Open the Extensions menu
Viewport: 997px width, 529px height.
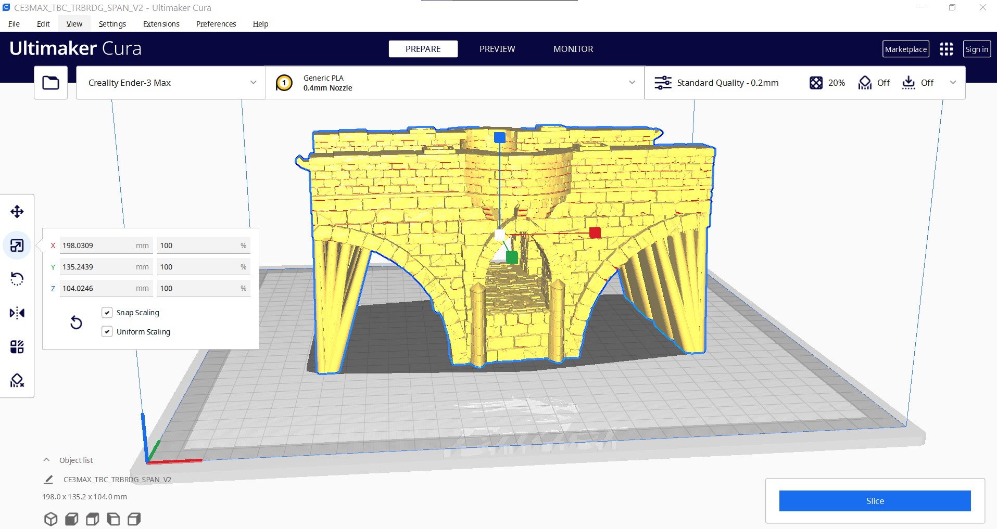pyautogui.click(x=161, y=24)
